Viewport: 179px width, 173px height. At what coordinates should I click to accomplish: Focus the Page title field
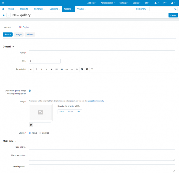pyautogui.click(x=102, y=147)
